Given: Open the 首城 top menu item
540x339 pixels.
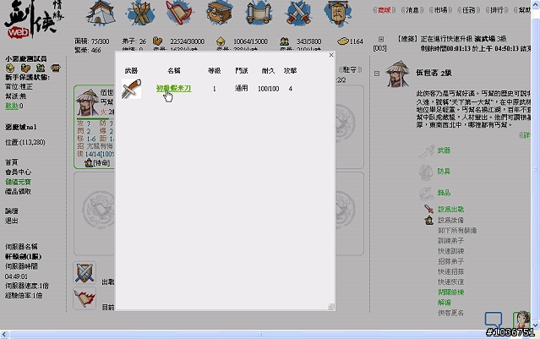Looking at the screenshot, I should (x=384, y=10).
